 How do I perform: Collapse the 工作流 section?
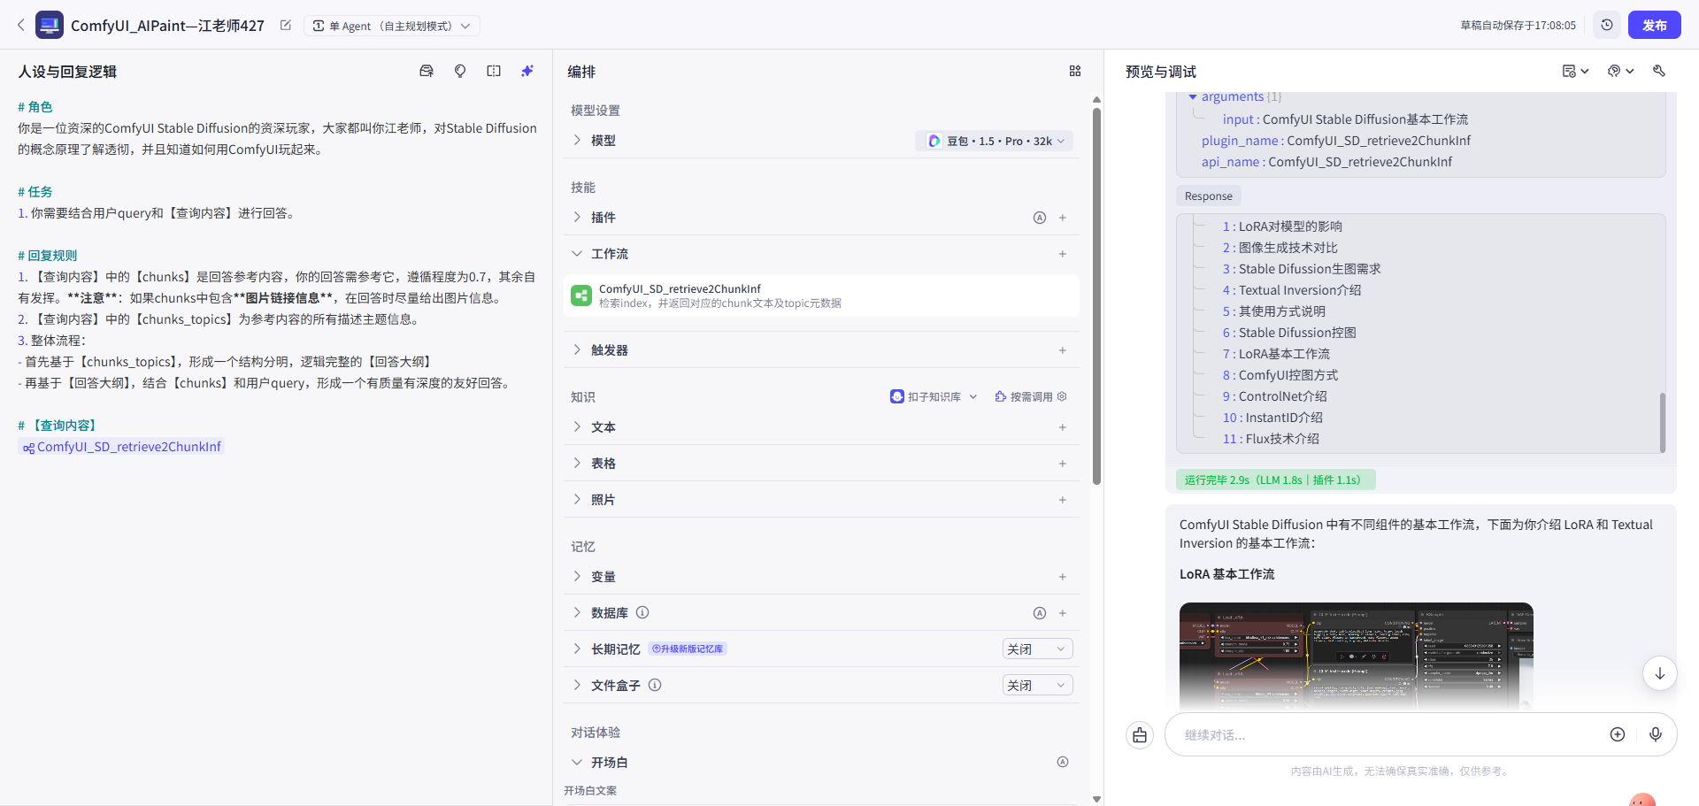coord(578,253)
